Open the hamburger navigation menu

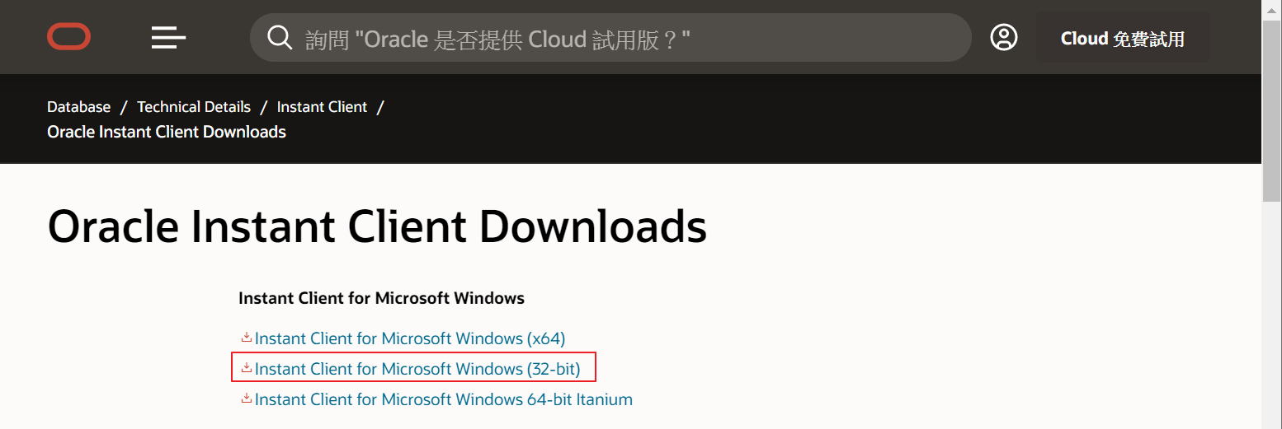(x=168, y=37)
